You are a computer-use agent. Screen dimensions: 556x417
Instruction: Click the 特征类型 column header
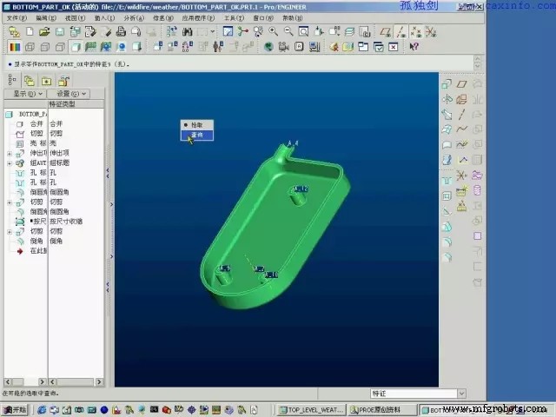tap(76, 104)
